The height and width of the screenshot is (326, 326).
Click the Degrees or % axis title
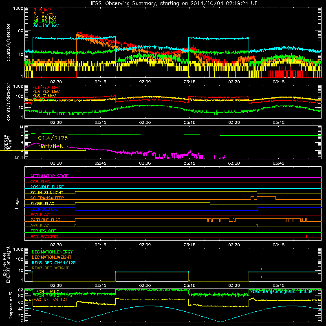(11, 305)
